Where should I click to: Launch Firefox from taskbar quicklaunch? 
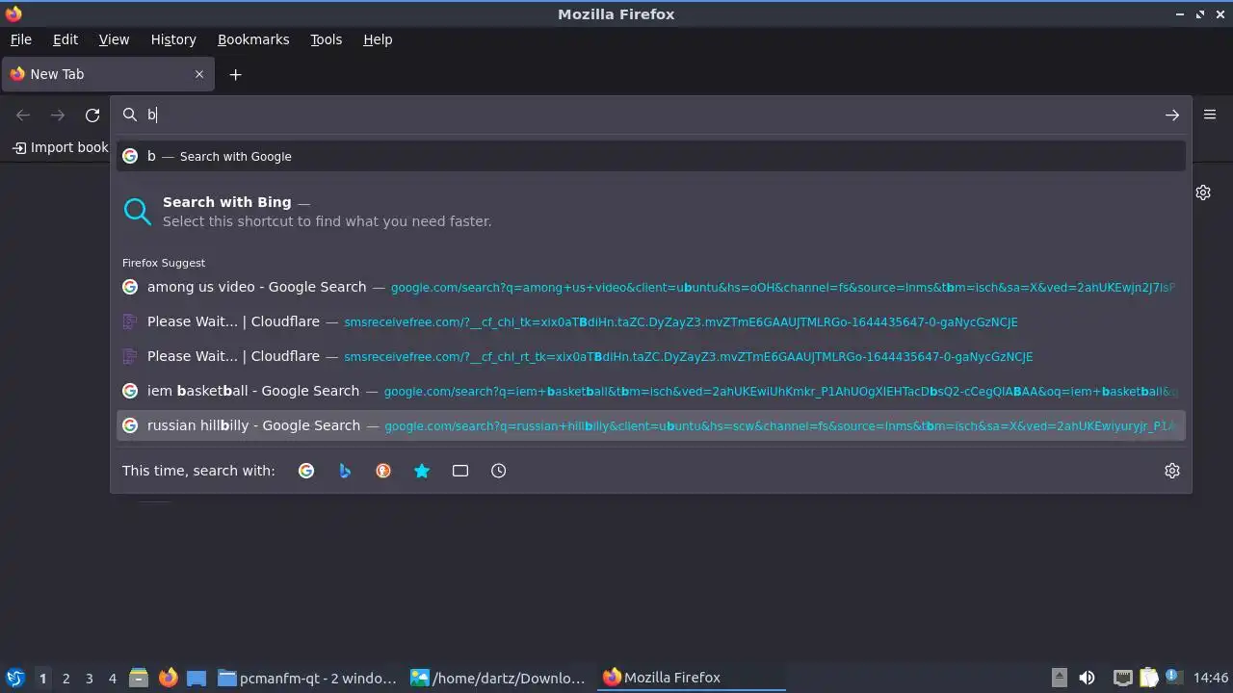click(x=168, y=678)
